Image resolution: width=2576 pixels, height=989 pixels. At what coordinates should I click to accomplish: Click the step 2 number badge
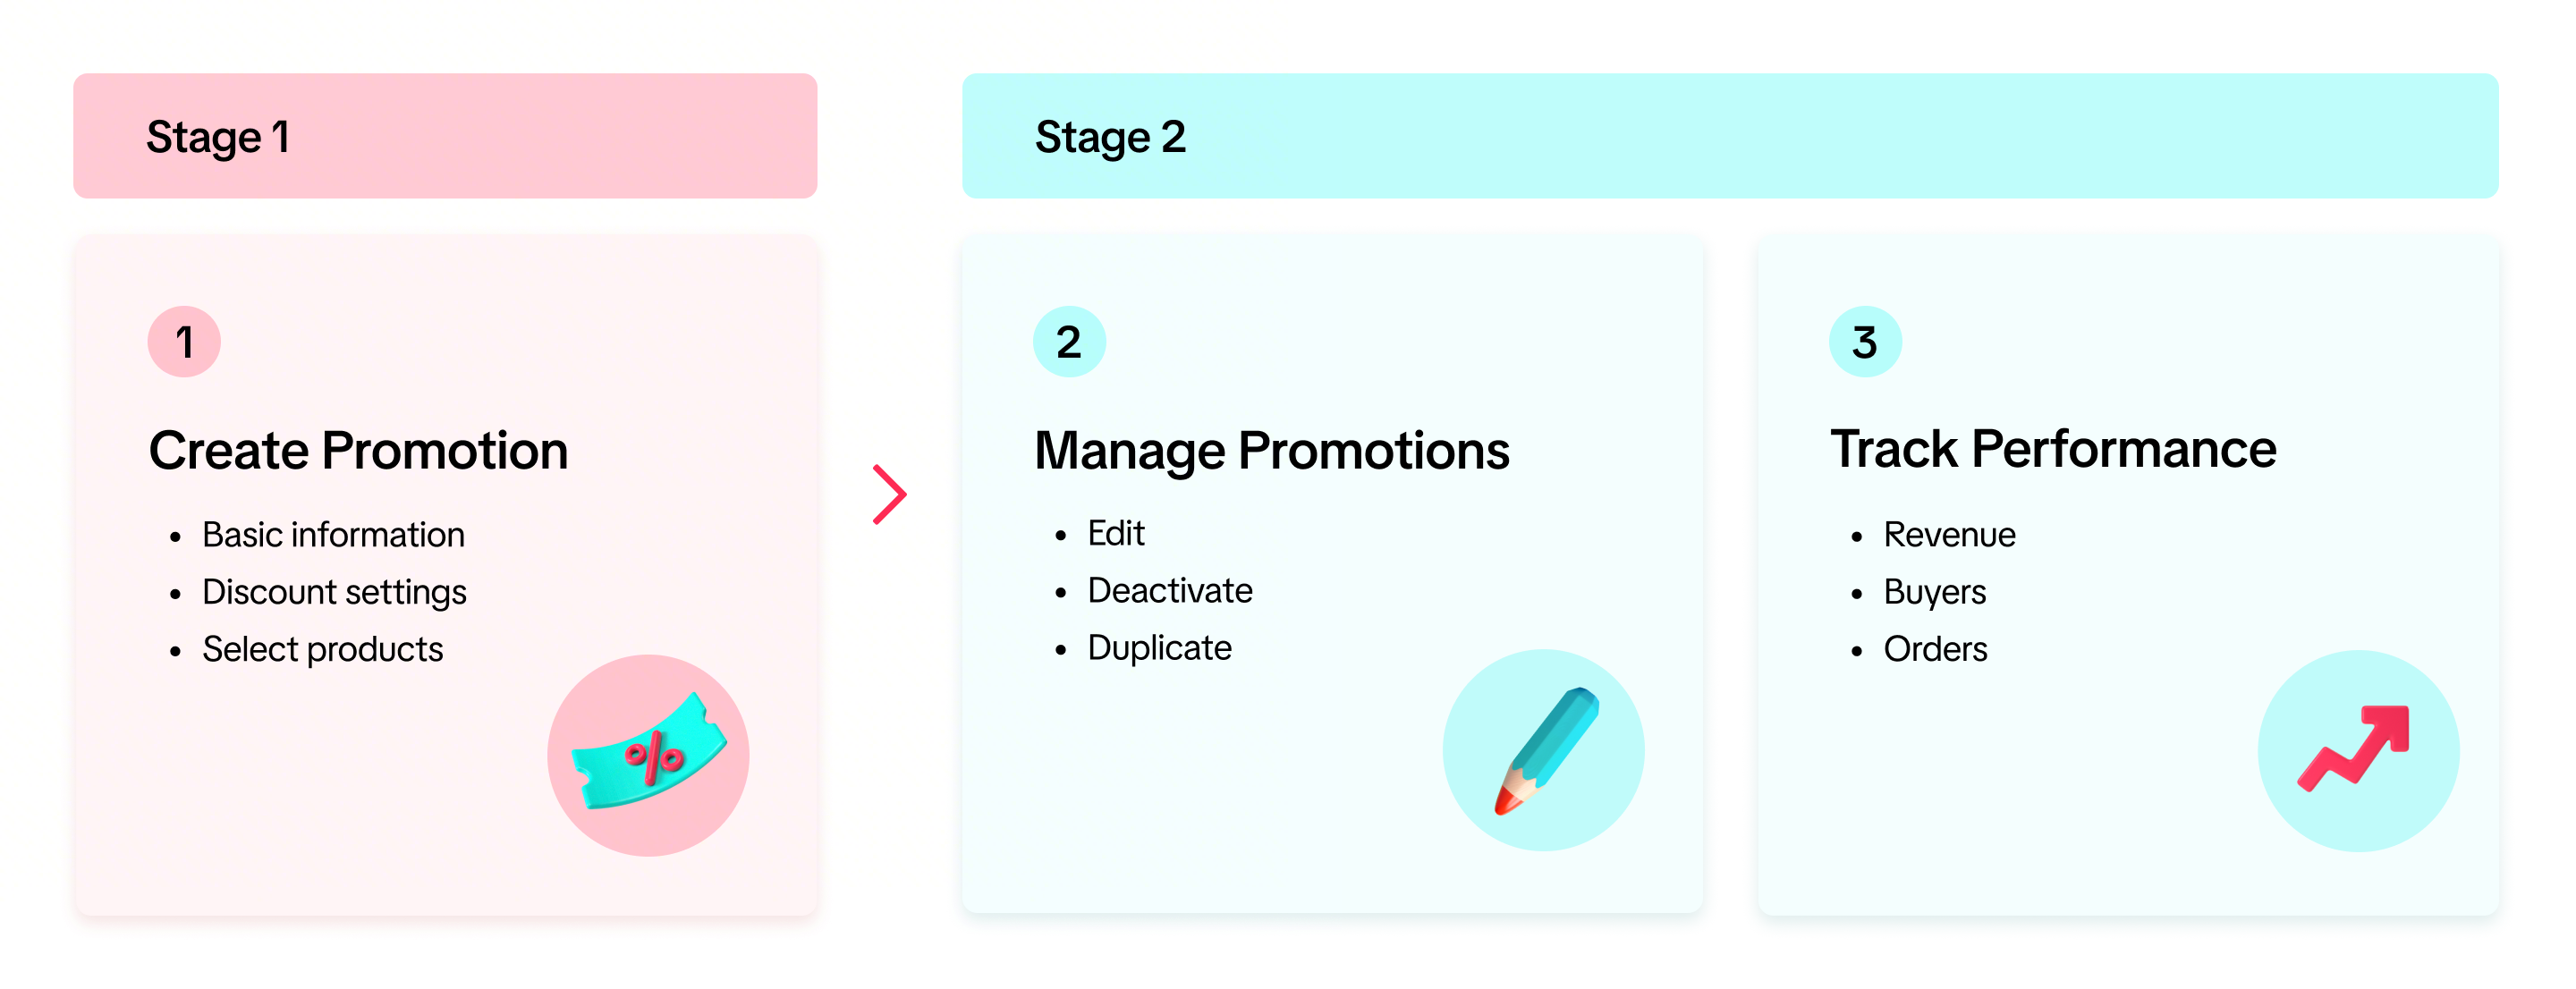[1069, 342]
